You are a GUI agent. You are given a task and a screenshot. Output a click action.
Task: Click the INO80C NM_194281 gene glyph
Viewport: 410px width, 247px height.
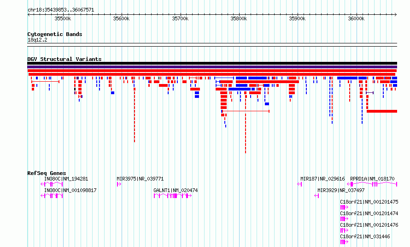52,184
